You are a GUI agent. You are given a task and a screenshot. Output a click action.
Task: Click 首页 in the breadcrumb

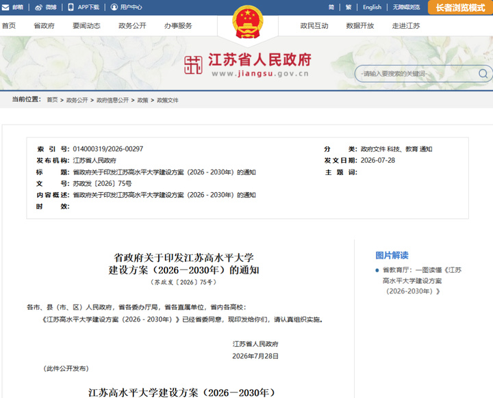52,100
